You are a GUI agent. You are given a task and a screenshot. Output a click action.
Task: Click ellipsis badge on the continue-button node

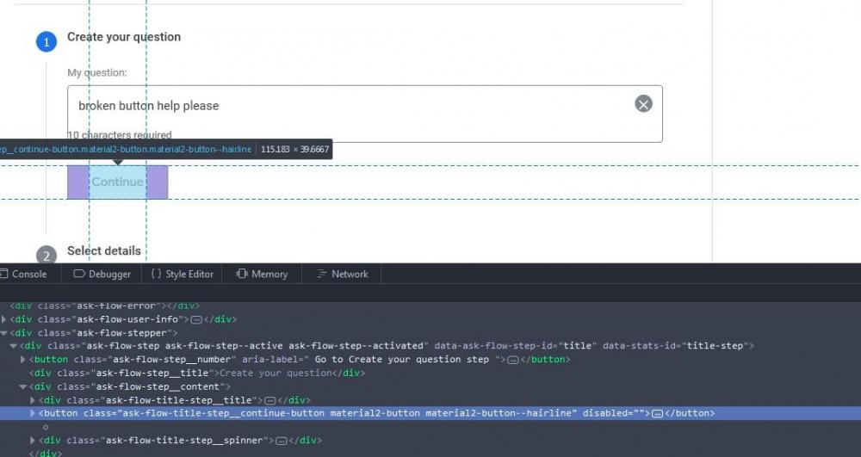tap(657, 413)
